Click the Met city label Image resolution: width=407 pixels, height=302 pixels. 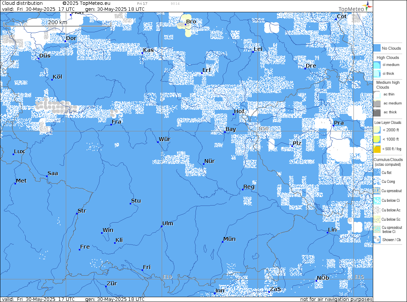(21, 181)
